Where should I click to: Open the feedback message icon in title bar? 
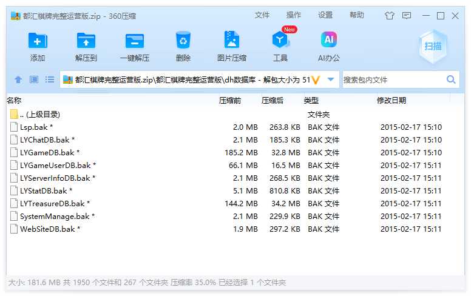tap(407, 15)
